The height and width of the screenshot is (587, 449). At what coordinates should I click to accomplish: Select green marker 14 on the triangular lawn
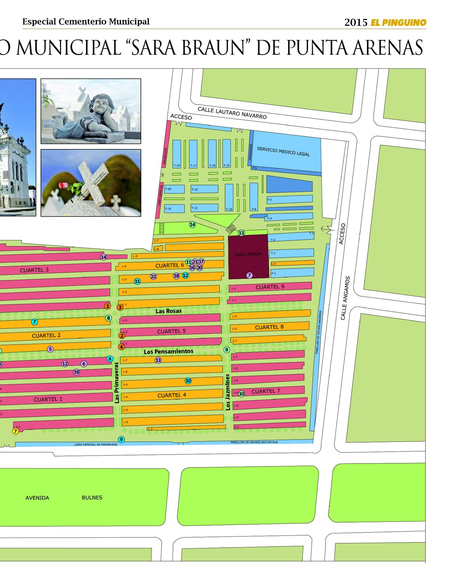tap(192, 224)
